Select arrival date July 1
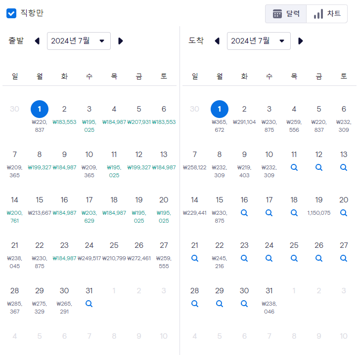 (x=220, y=109)
